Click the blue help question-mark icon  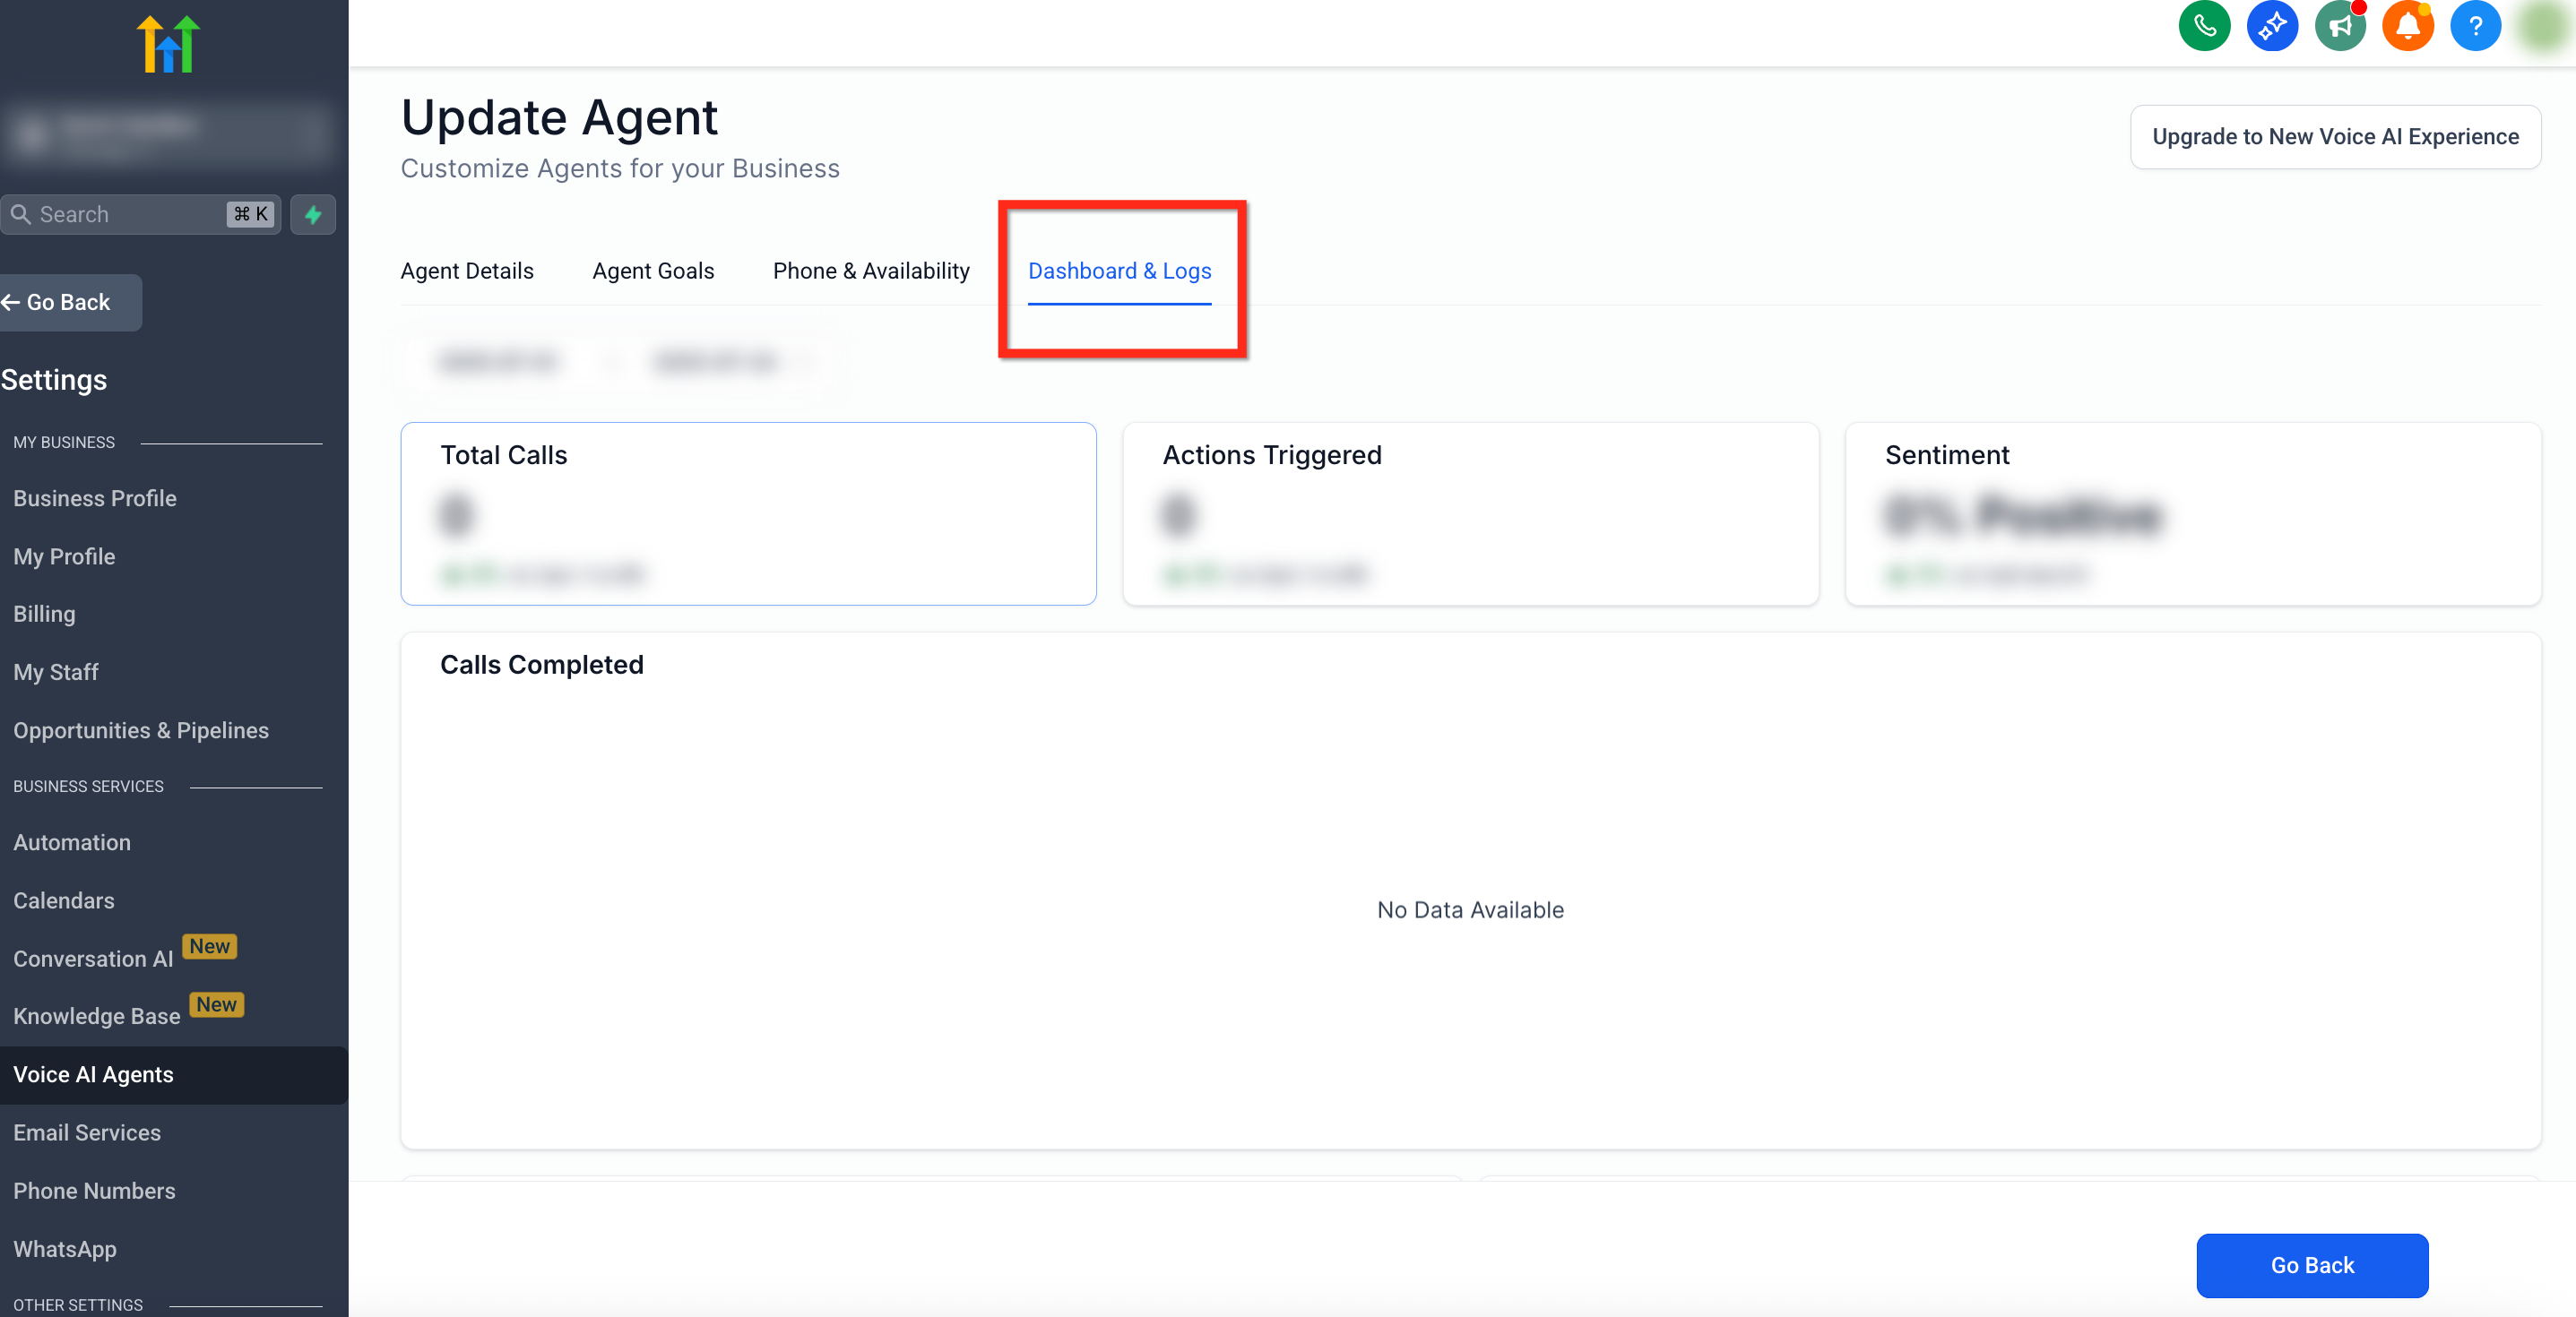[x=2475, y=26]
